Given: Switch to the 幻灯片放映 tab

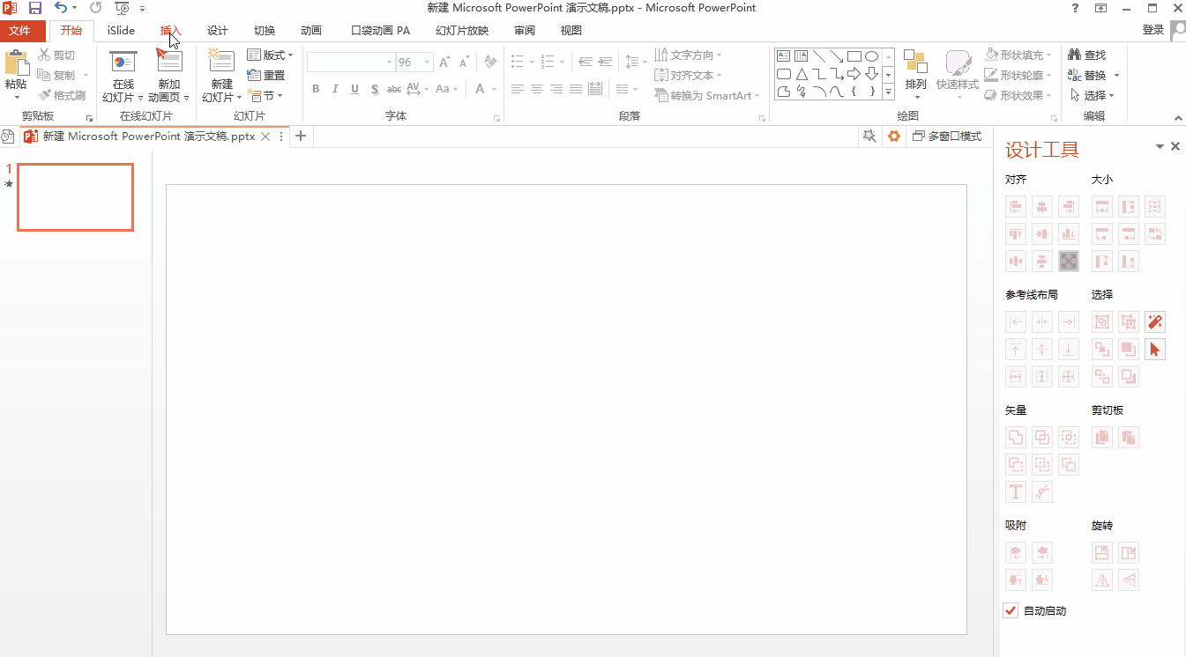Looking at the screenshot, I should tap(462, 31).
